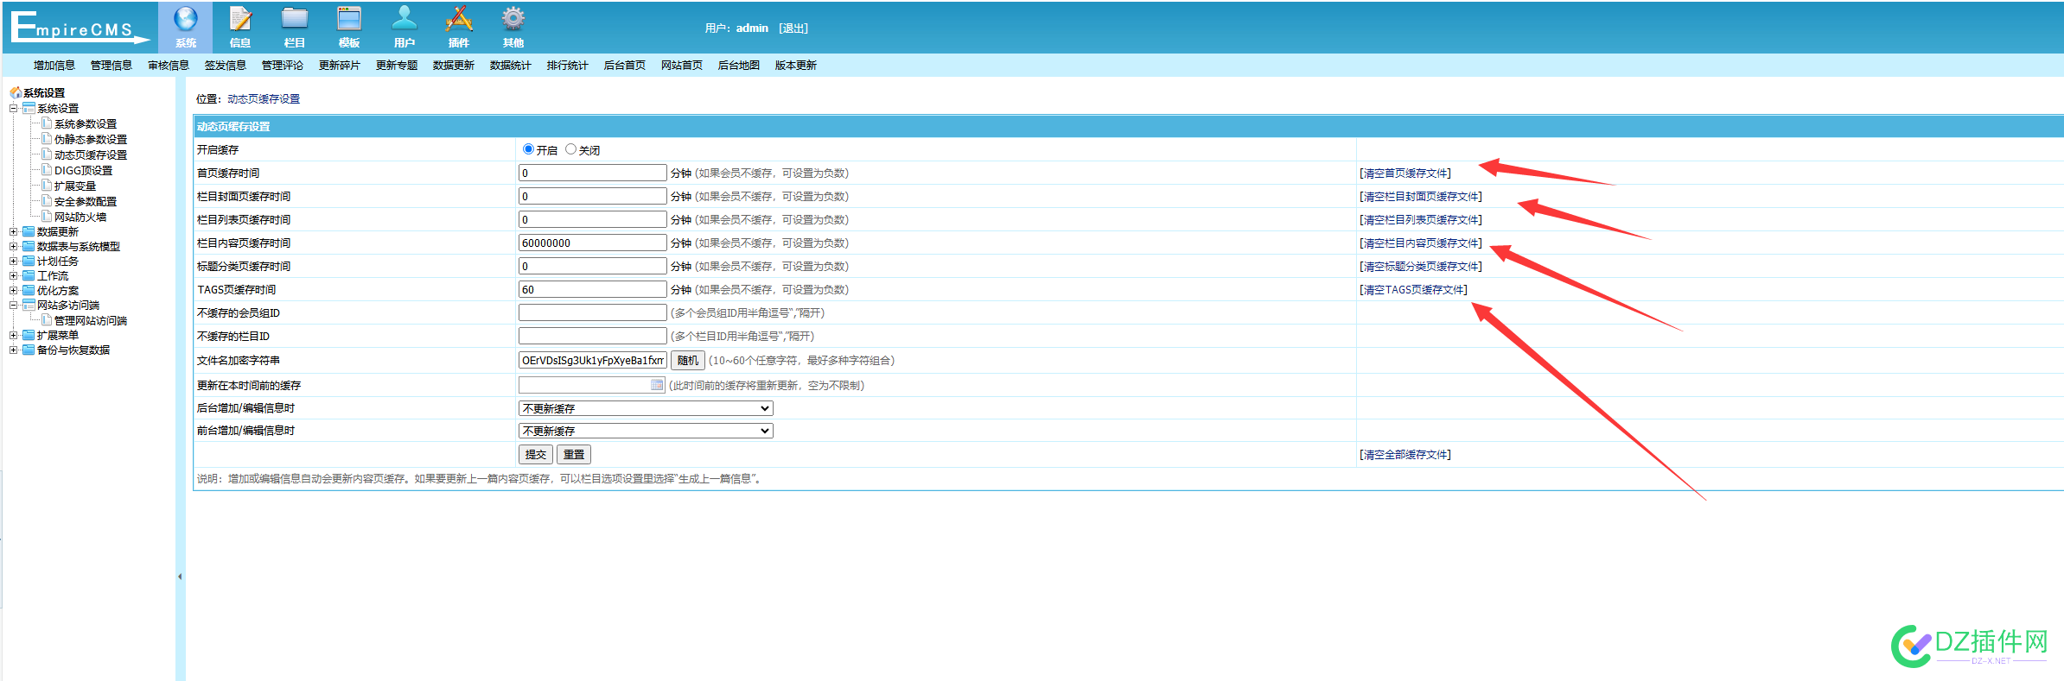Click the 清空全部缓存文件 link
2064x681 pixels.
pos(1405,455)
